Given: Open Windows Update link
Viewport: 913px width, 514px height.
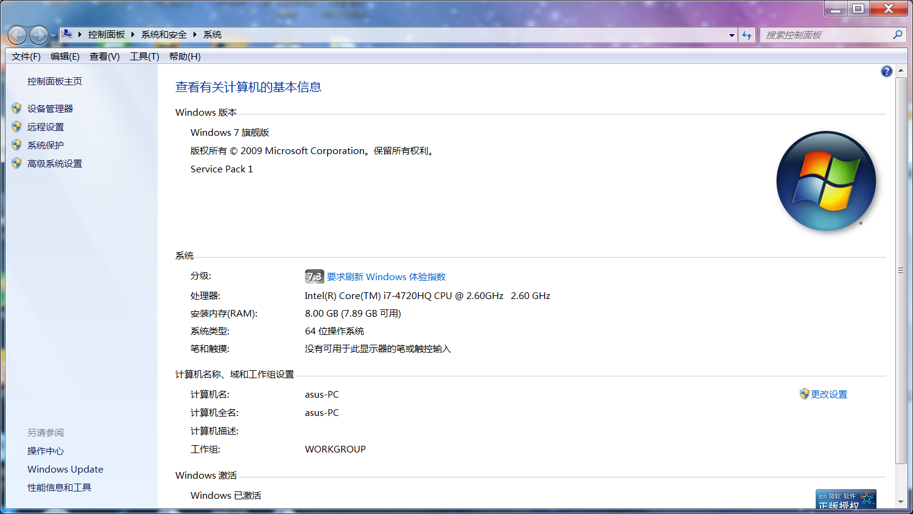Looking at the screenshot, I should point(65,470).
